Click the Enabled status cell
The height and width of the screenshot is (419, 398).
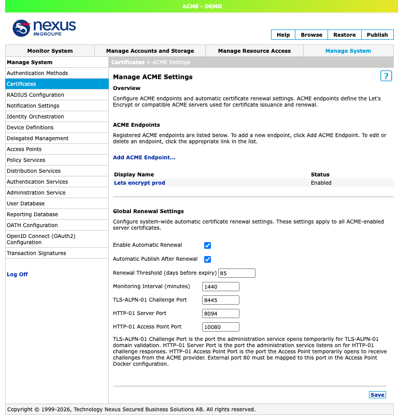(x=321, y=183)
